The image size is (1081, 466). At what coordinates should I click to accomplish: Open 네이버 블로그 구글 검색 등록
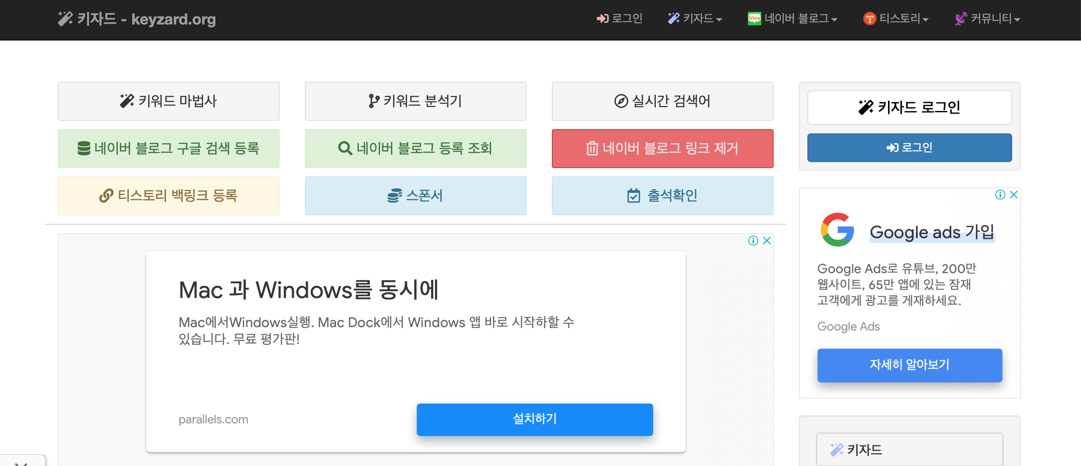point(168,149)
